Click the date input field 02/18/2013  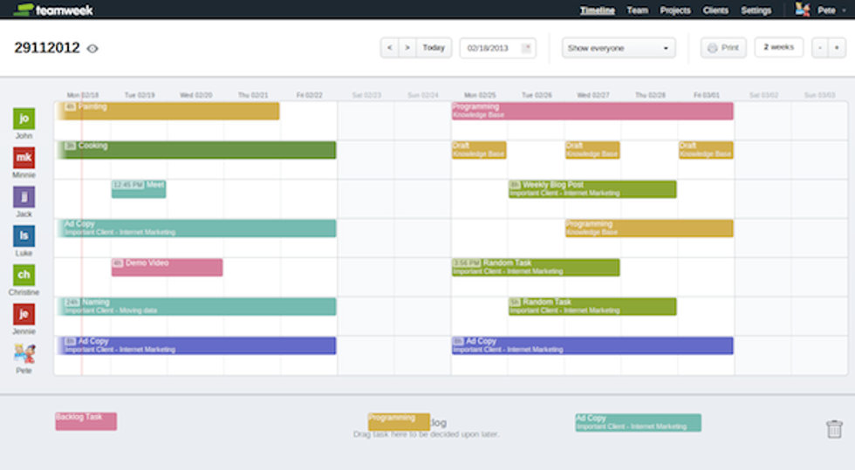click(x=497, y=48)
